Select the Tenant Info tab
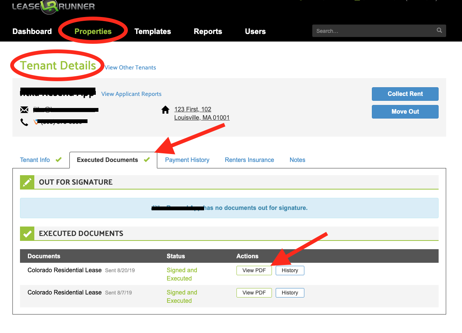The image size is (462, 333). coord(35,160)
